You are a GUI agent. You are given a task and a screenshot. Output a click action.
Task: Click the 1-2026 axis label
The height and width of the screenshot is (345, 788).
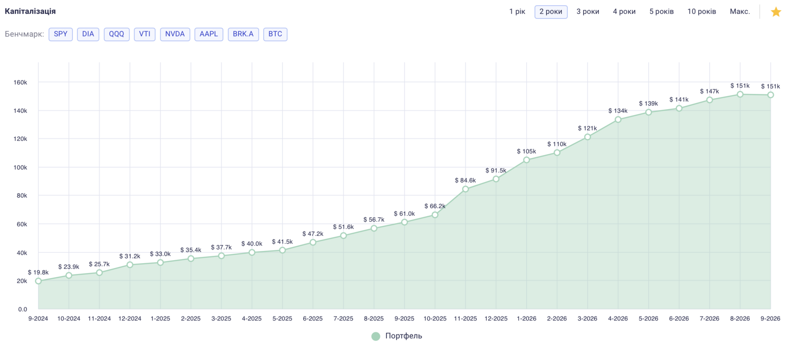click(x=526, y=319)
